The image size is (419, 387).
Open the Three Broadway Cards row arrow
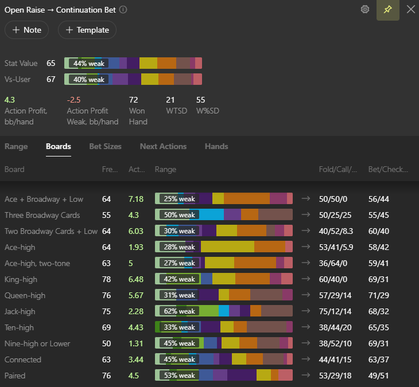[x=306, y=214]
